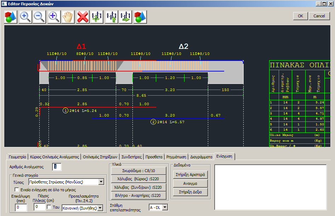Close the Editor Περασίας Δοκών window
Image resolution: width=335 pixels, height=216 pixels.
[331, 4]
